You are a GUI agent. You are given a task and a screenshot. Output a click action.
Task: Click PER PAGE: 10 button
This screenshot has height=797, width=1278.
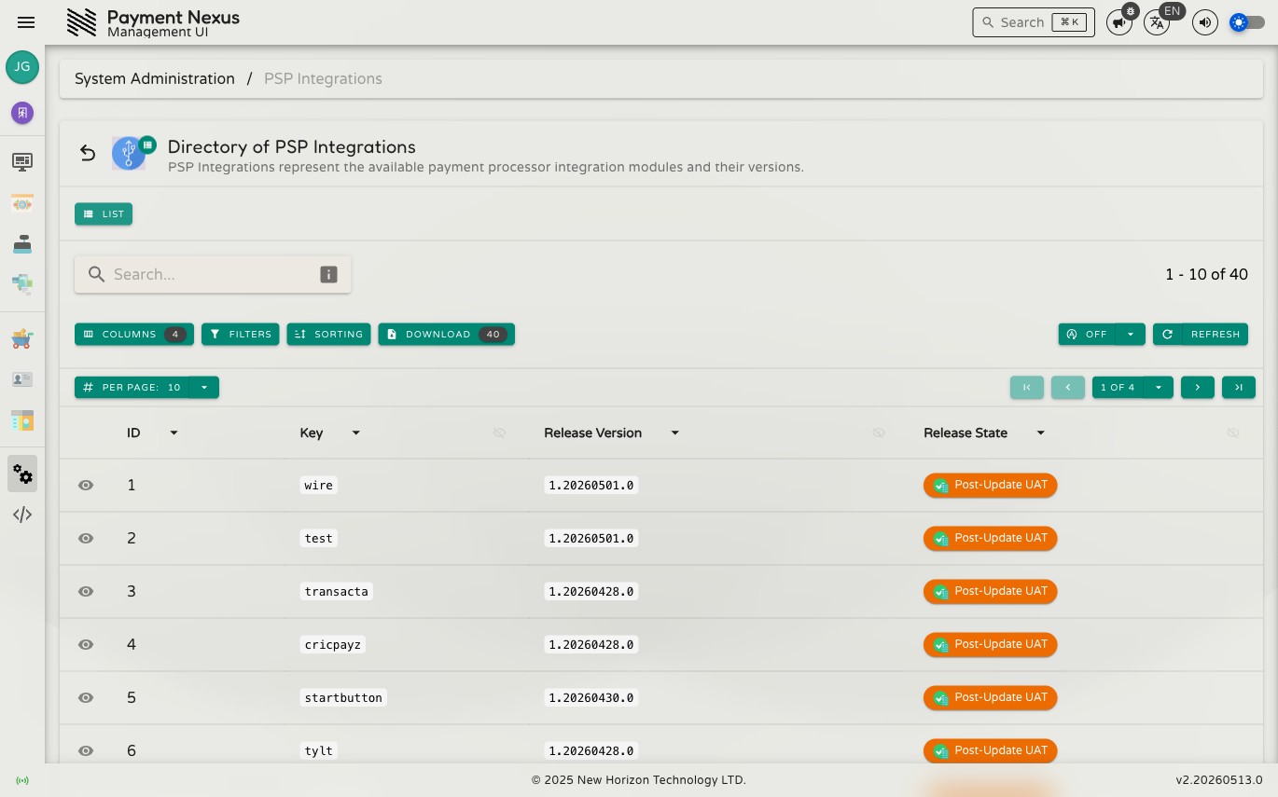pyautogui.click(x=132, y=387)
